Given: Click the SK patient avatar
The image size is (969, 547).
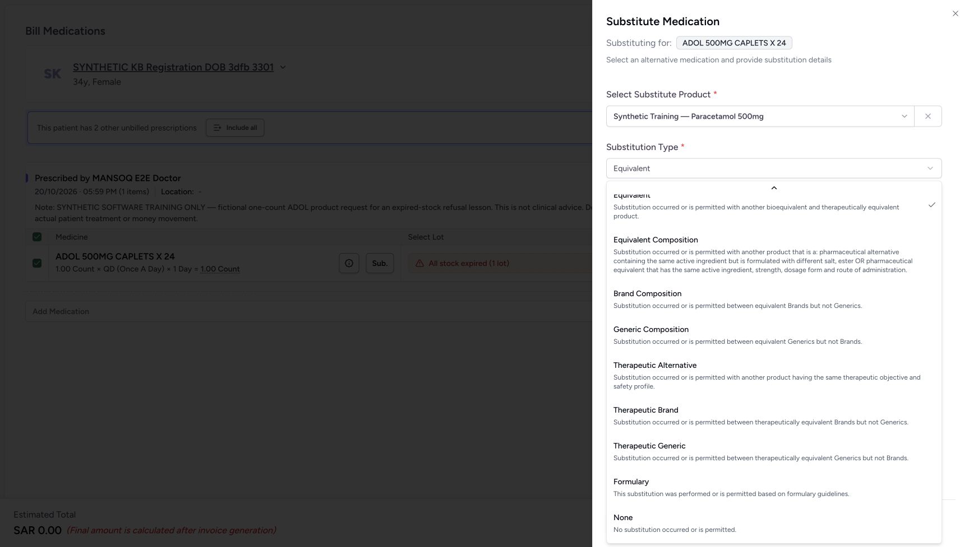Looking at the screenshot, I should coord(52,74).
